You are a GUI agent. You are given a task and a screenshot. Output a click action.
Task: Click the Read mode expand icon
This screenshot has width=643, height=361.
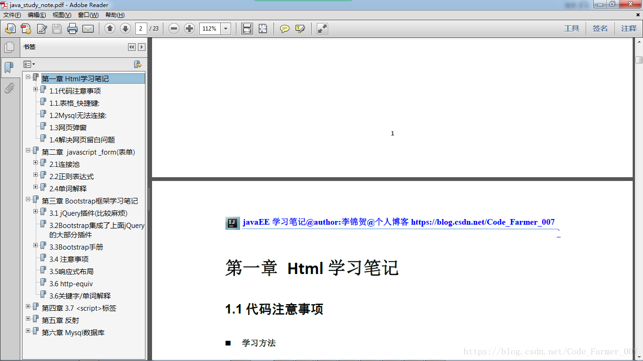point(322,29)
